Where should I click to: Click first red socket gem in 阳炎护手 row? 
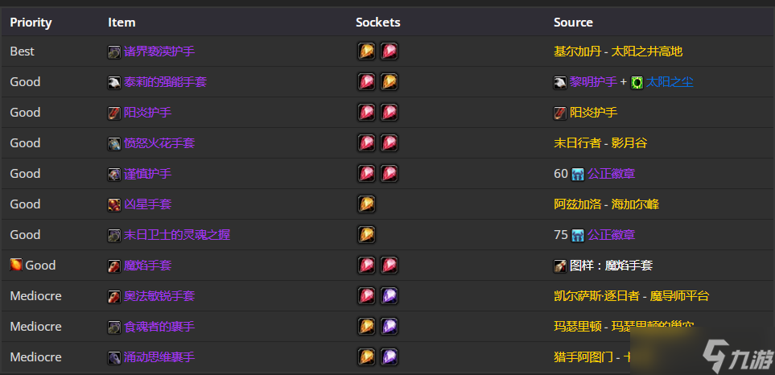tap(366, 112)
